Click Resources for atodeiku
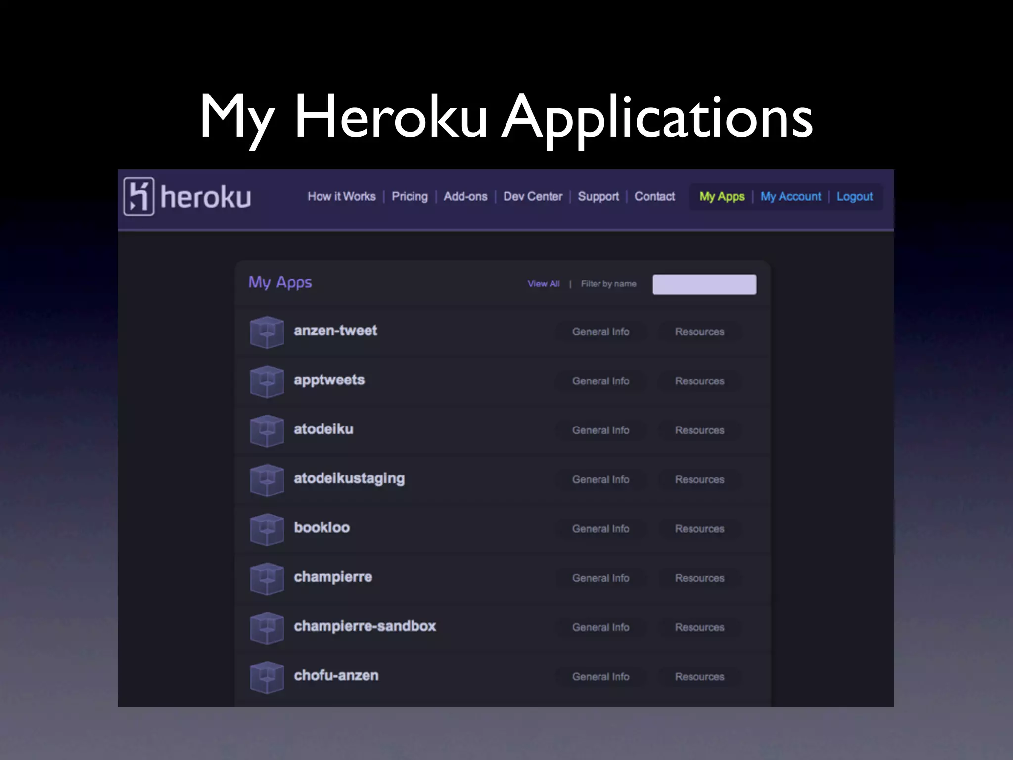Image resolution: width=1013 pixels, height=760 pixels. (x=699, y=430)
